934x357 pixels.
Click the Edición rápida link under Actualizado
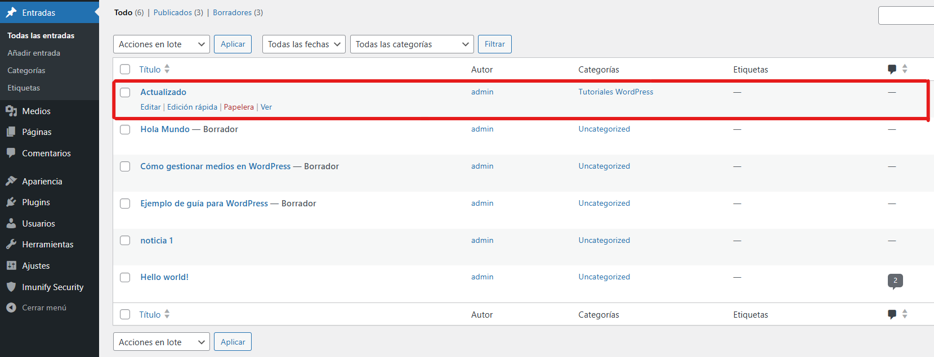click(192, 107)
